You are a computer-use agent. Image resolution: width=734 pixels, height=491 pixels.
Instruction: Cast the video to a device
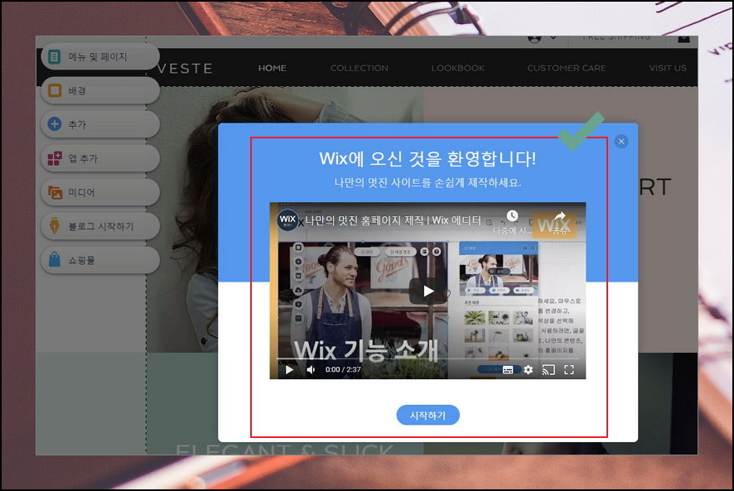(548, 370)
